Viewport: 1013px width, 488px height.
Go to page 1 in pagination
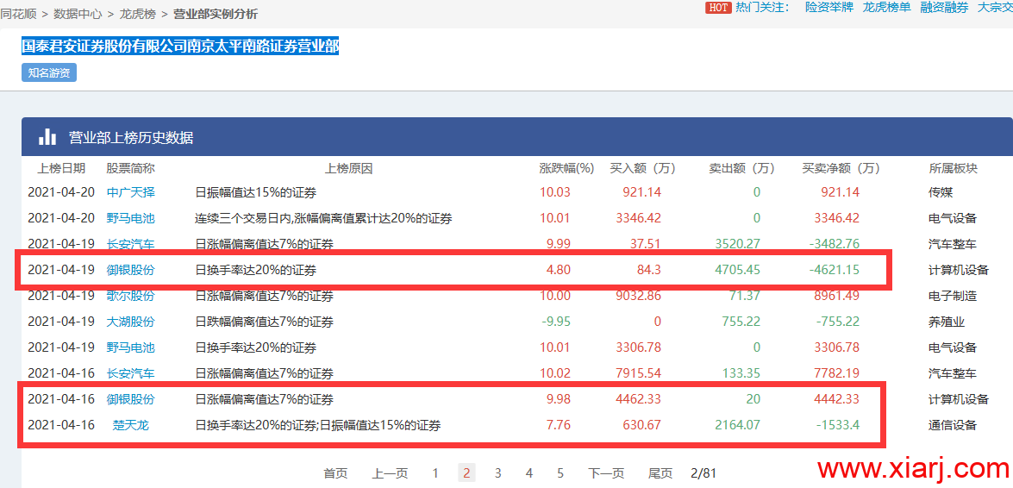[x=435, y=473]
